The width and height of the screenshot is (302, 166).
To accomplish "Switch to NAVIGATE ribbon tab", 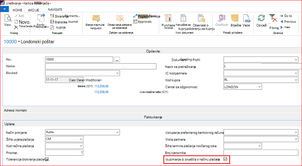I will [x=55, y=10].
